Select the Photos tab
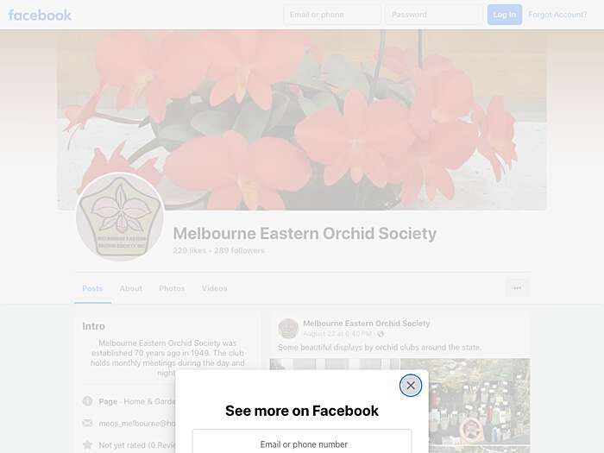The image size is (604, 453). [x=172, y=288]
